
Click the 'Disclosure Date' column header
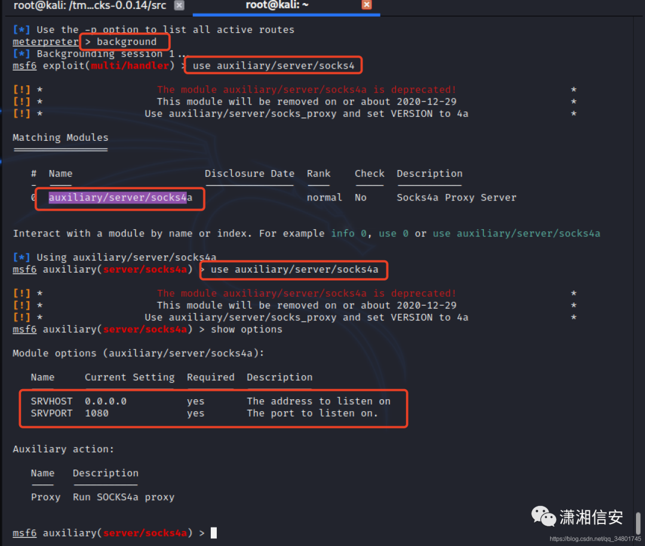tap(249, 174)
